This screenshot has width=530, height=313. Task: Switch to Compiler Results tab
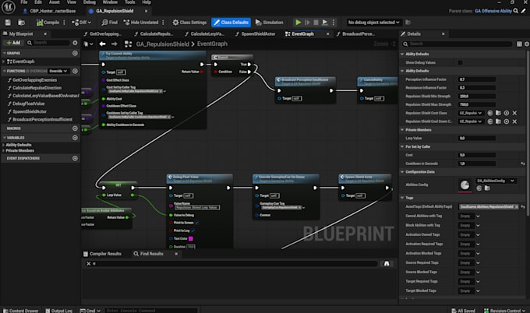[x=102, y=254]
